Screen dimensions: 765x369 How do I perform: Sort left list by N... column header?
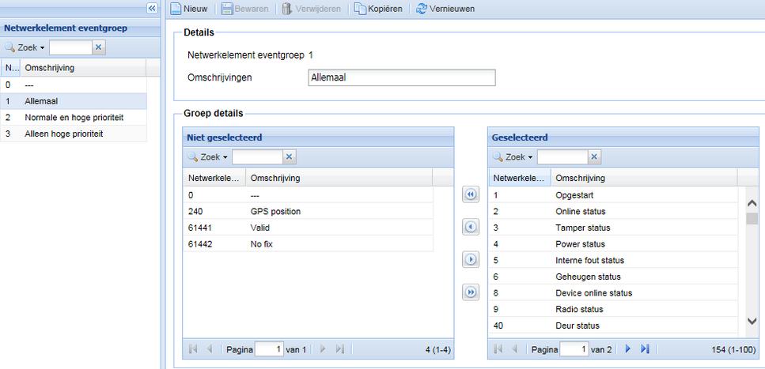10,68
